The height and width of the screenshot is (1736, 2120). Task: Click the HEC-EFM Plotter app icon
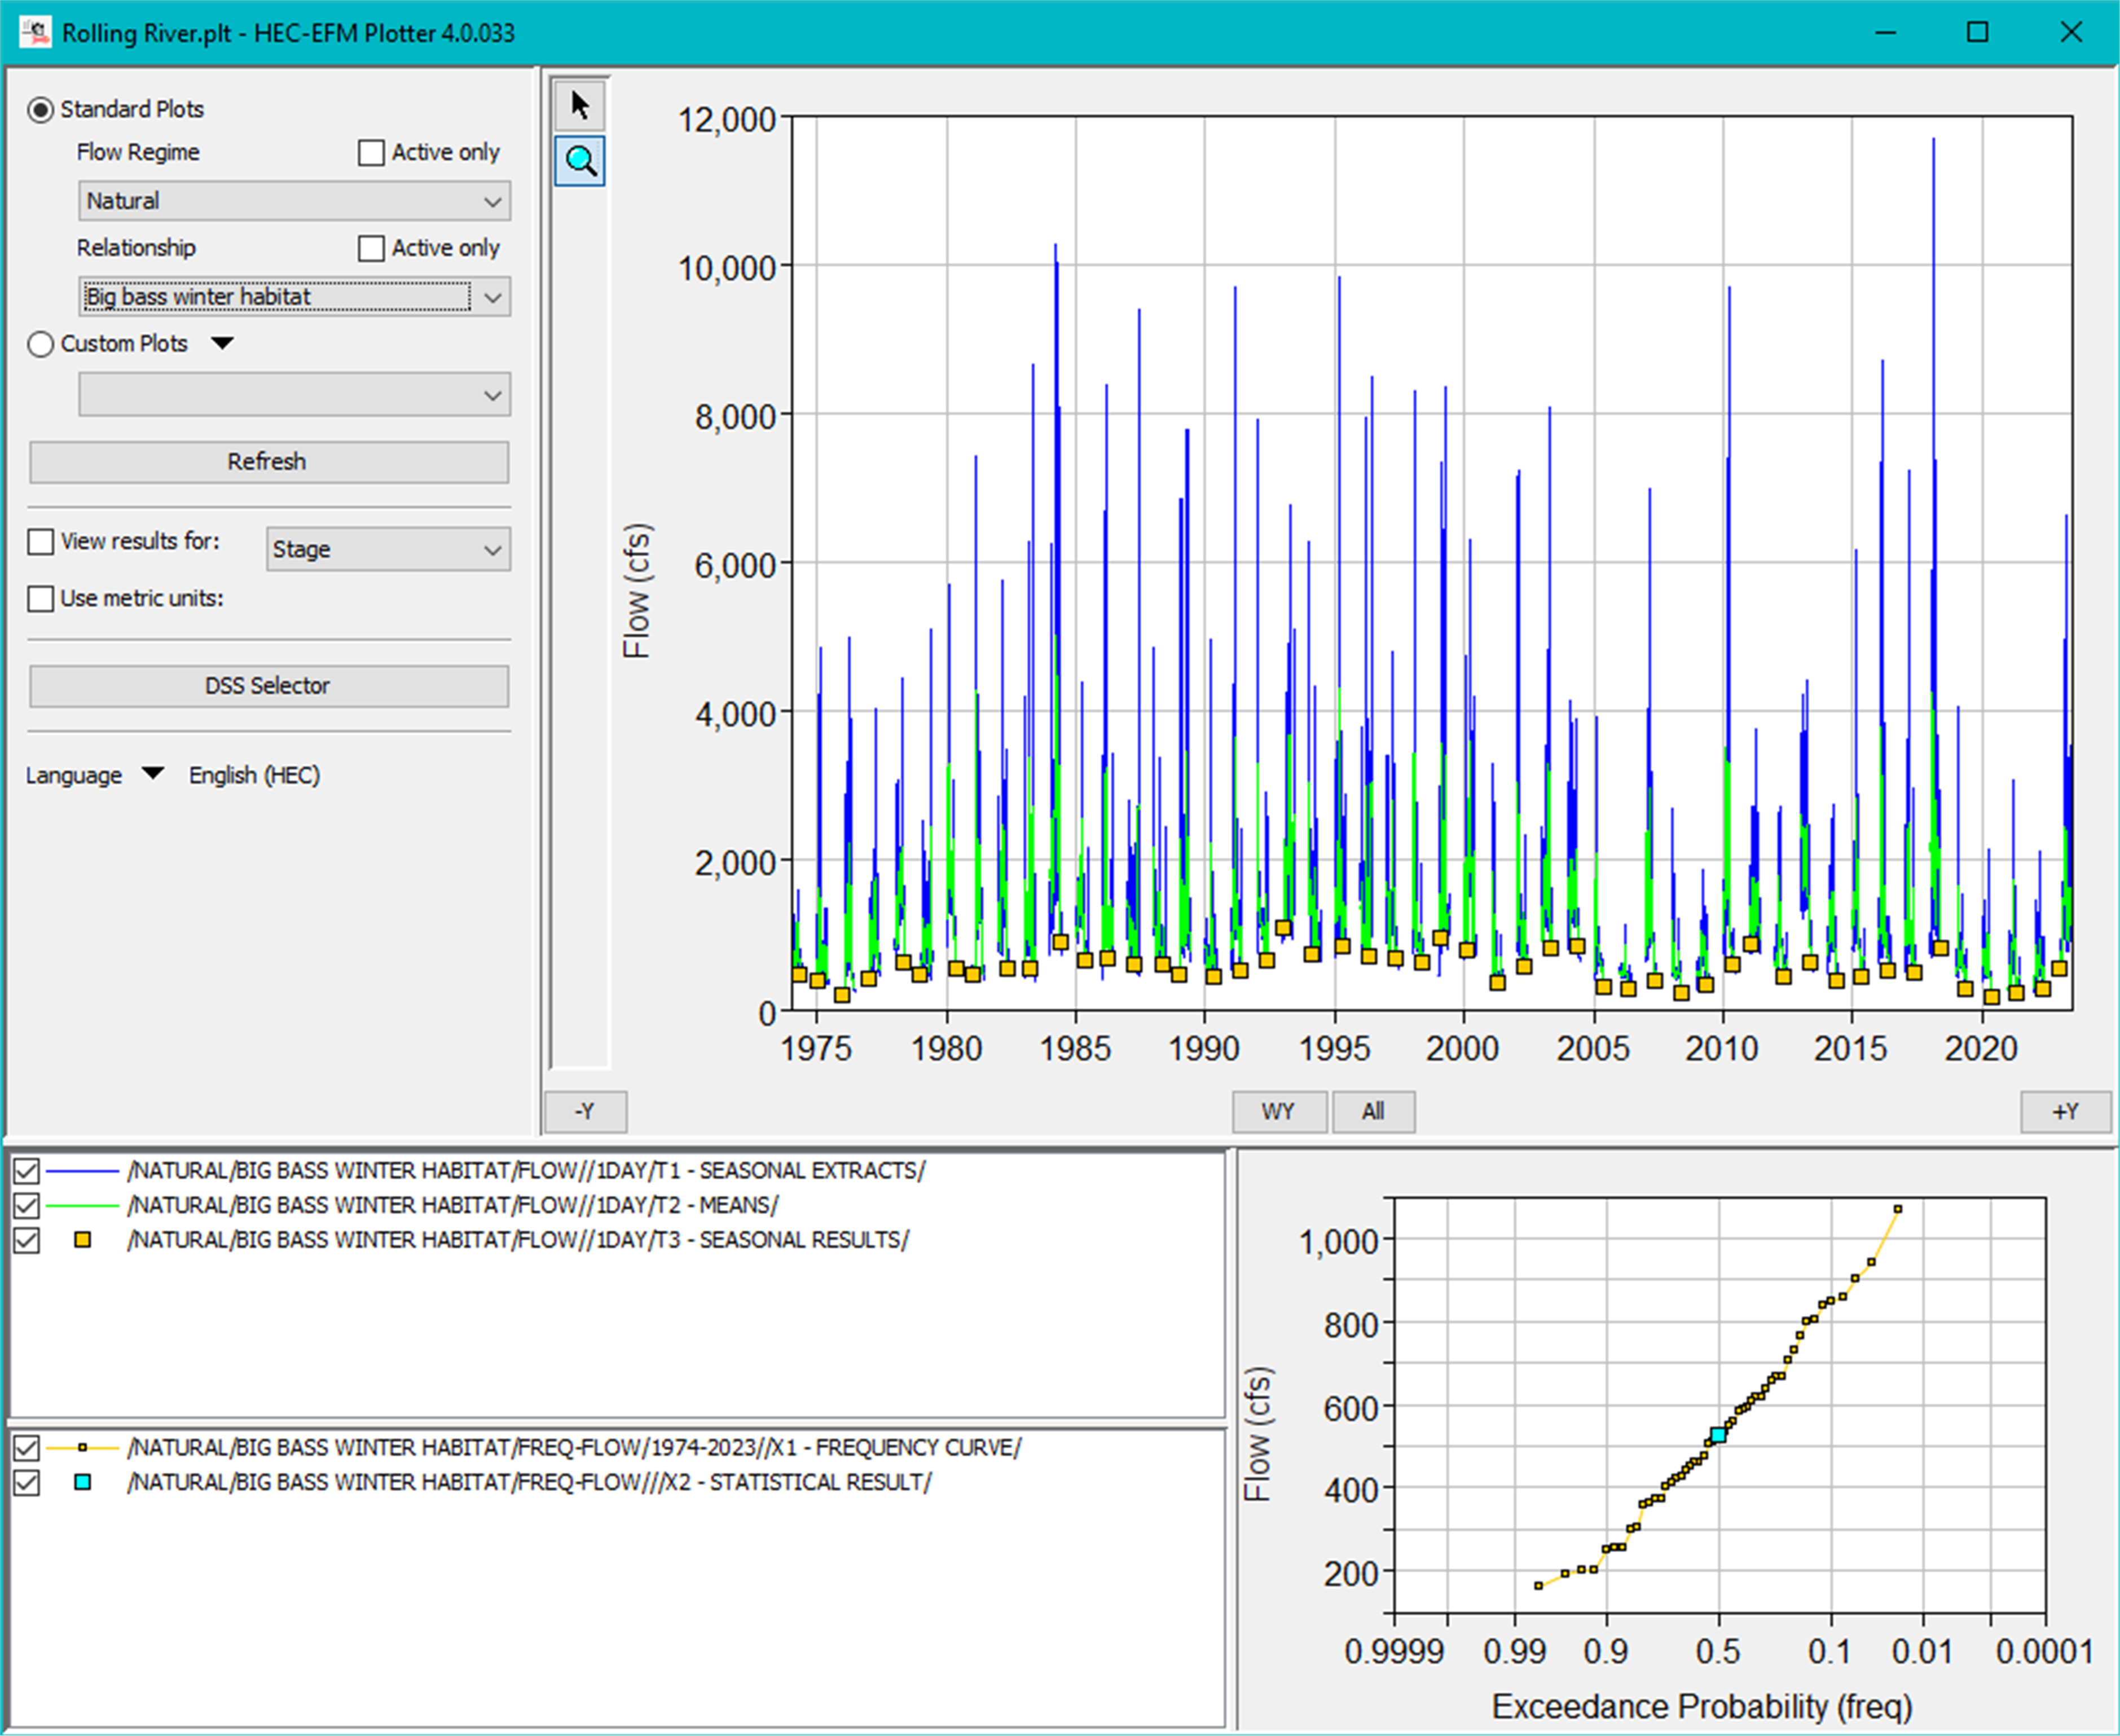click(x=35, y=32)
